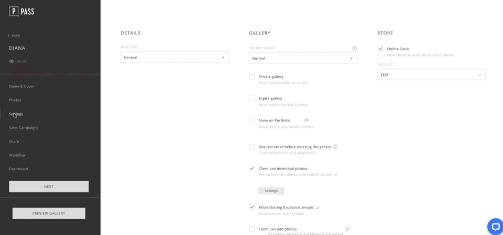The image size is (503, 235).
Task: Click the Security Policy help icon
Action: click(x=355, y=48)
